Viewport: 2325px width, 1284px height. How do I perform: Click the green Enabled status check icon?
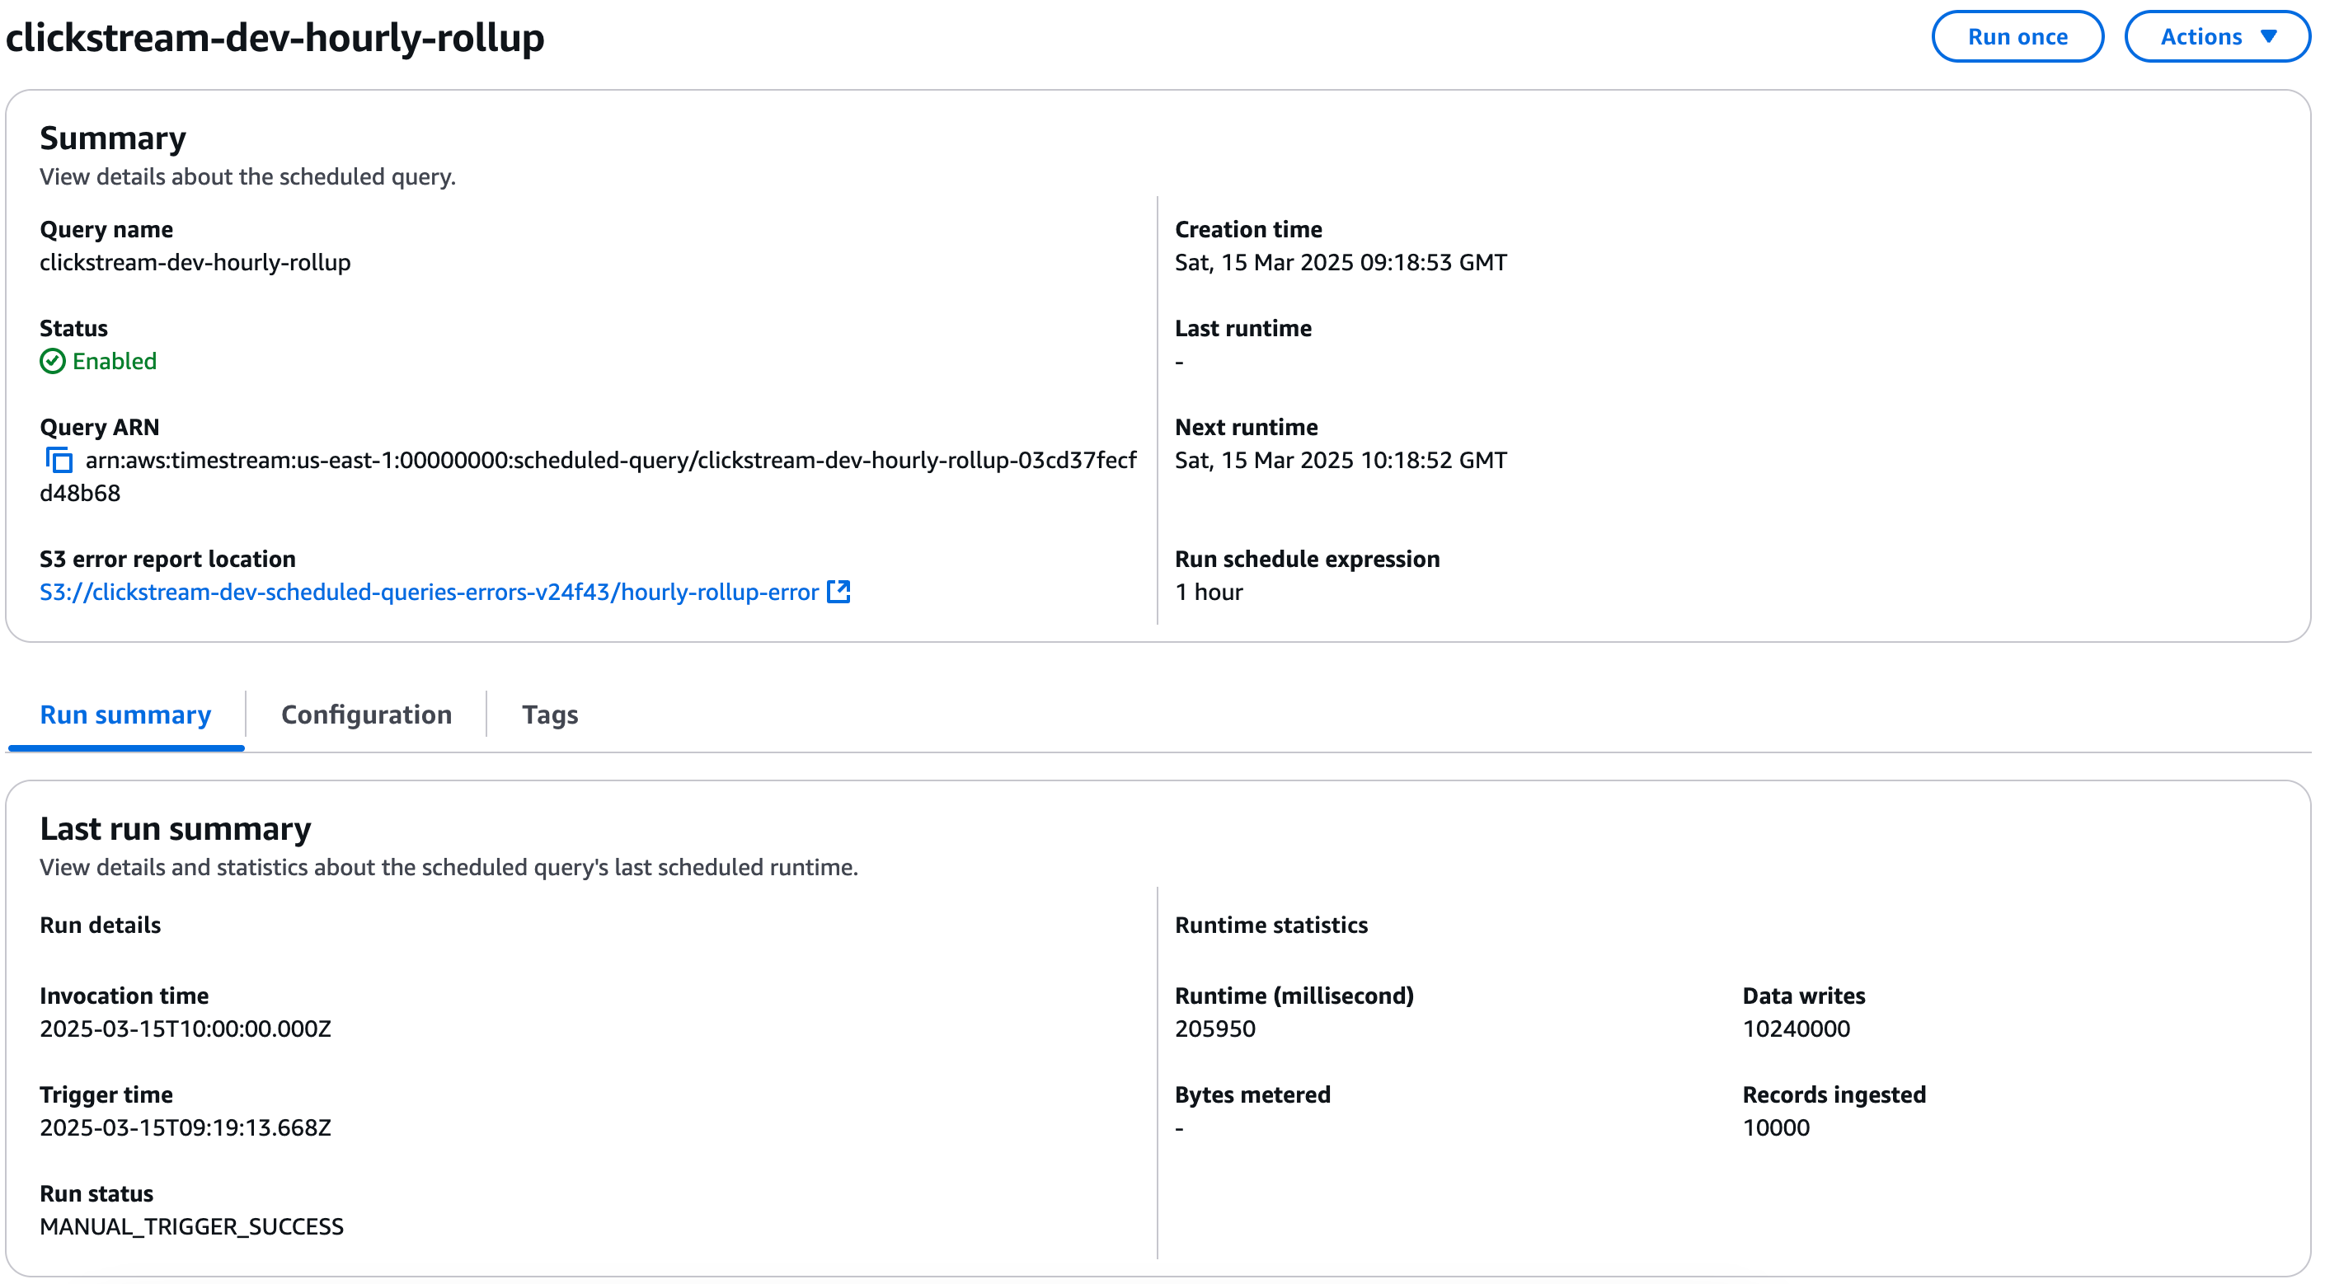tap(52, 361)
